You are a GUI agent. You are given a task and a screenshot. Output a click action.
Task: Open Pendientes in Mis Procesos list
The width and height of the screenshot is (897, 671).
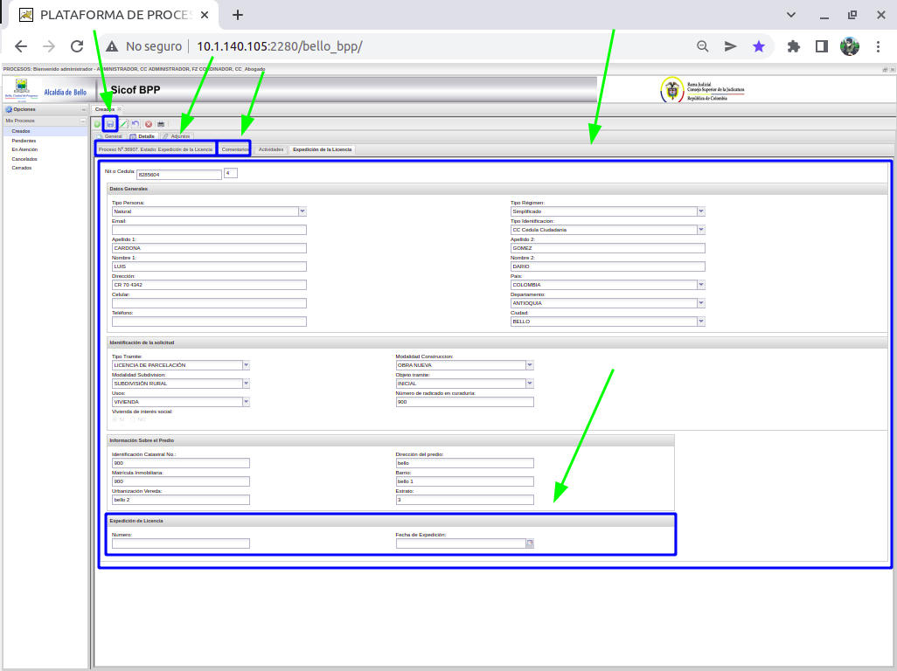[x=24, y=141]
